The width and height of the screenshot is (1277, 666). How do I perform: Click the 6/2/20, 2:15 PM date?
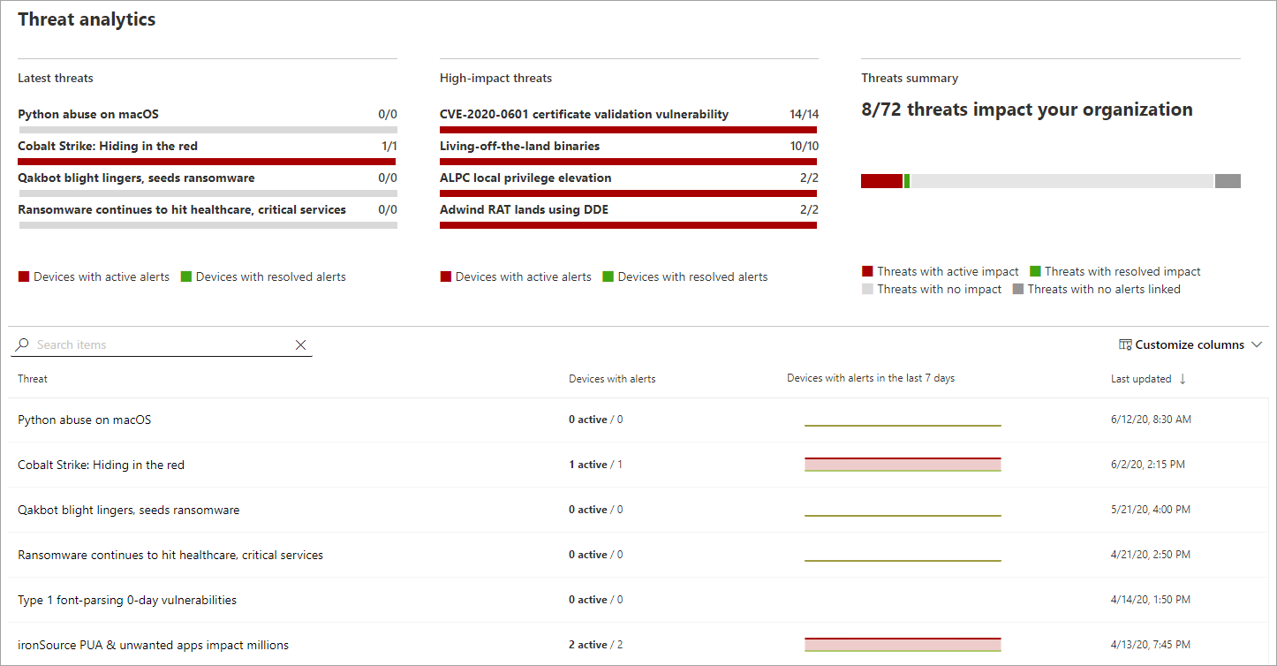click(x=1148, y=465)
